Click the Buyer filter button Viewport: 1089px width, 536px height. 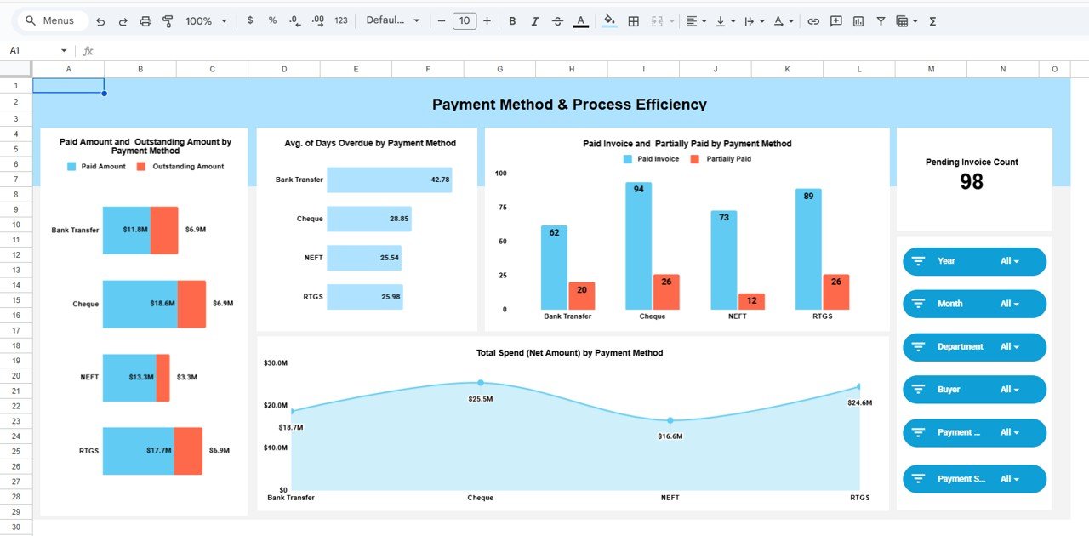coord(974,389)
